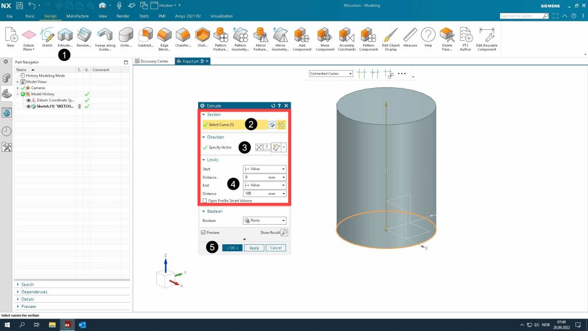The height and width of the screenshot is (331, 588).
Task: Click the End Distance value field
Action: [259, 194]
